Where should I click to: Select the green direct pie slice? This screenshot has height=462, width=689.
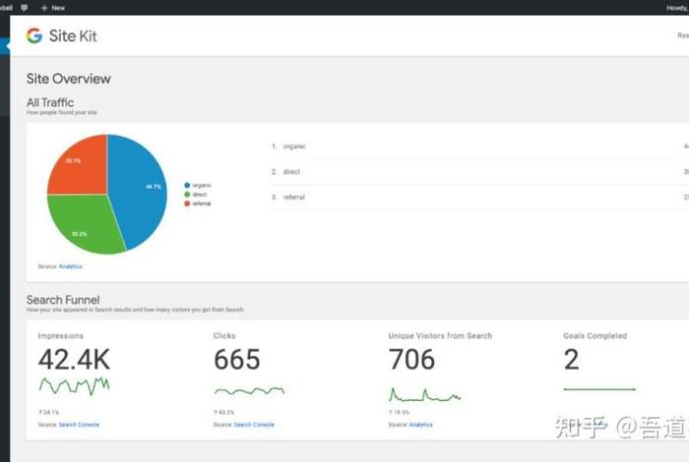click(x=84, y=224)
